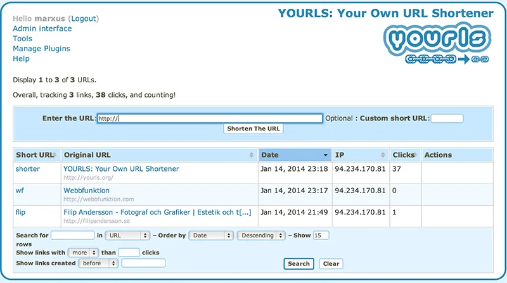Open the Help link
Screen dimensions: 507x283
(x=22, y=59)
